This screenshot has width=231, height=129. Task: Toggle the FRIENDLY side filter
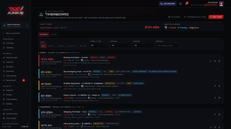coord(61,46)
